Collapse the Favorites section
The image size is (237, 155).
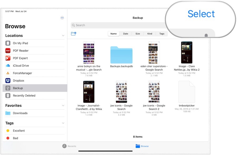pyautogui.click(x=63, y=106)
